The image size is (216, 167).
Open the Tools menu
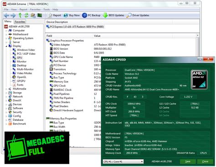(x=46, y=10)
